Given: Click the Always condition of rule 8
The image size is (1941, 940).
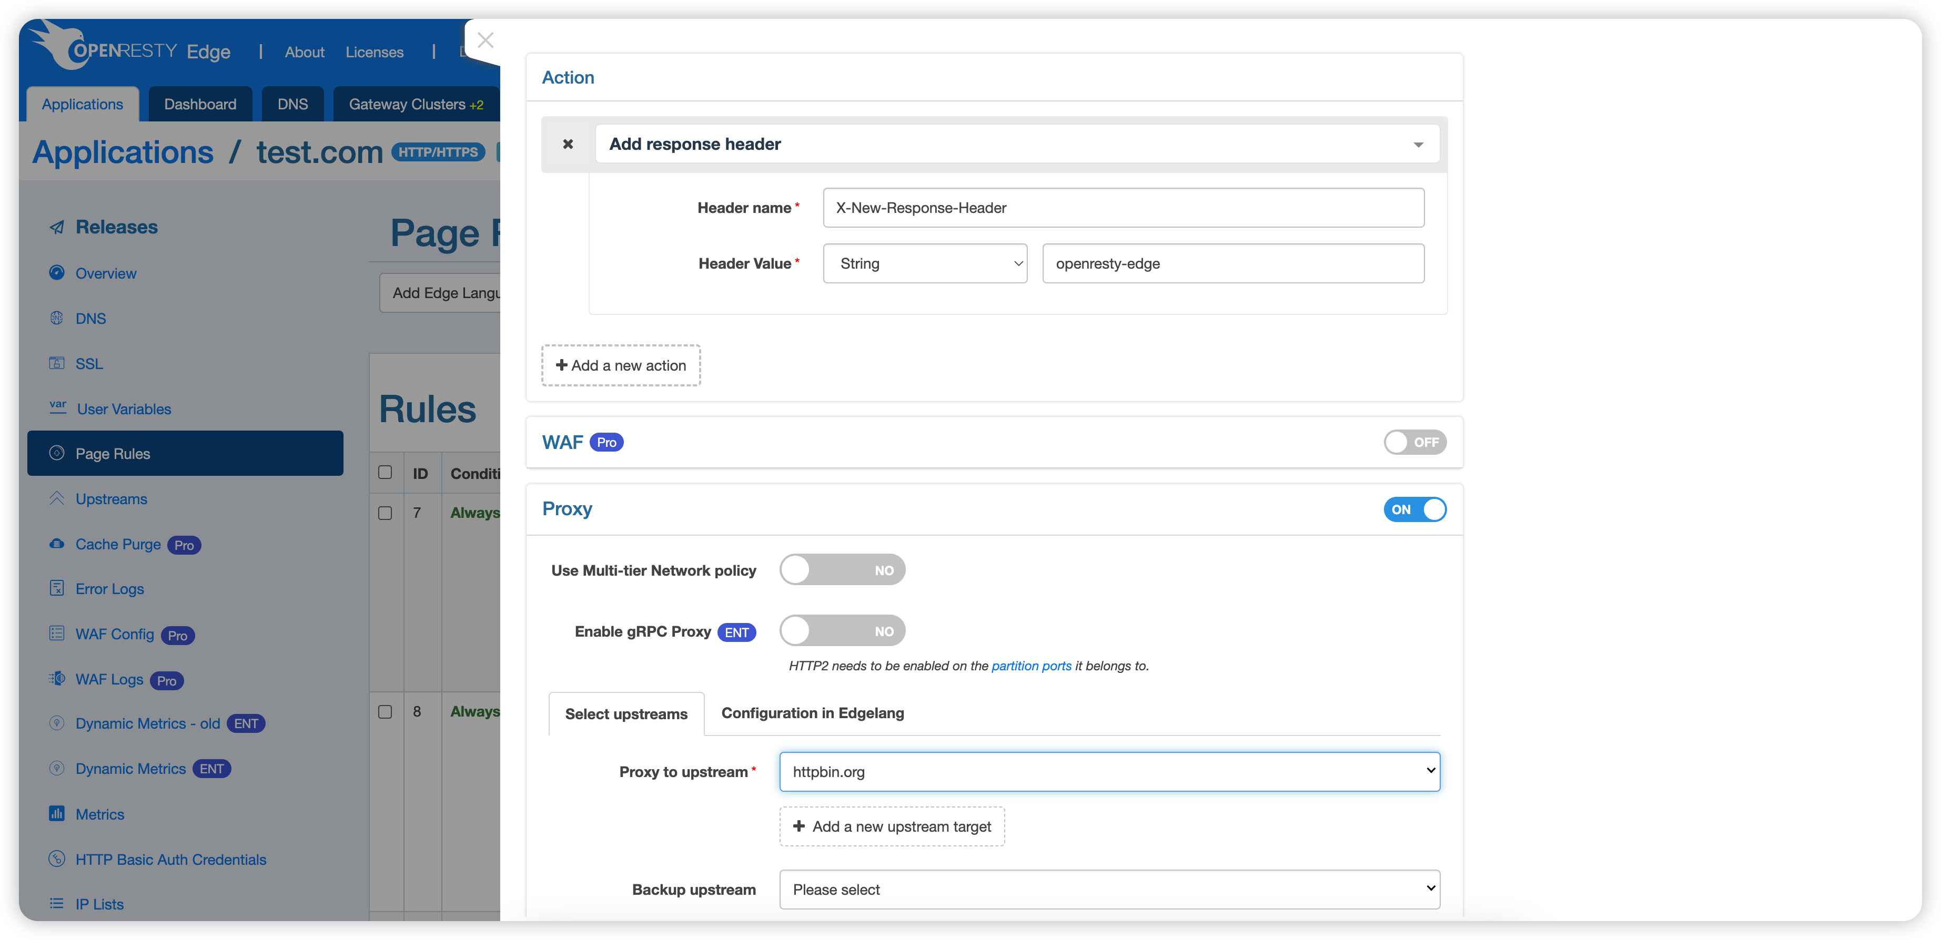Looking at the screenshot, I should (474, 712).
